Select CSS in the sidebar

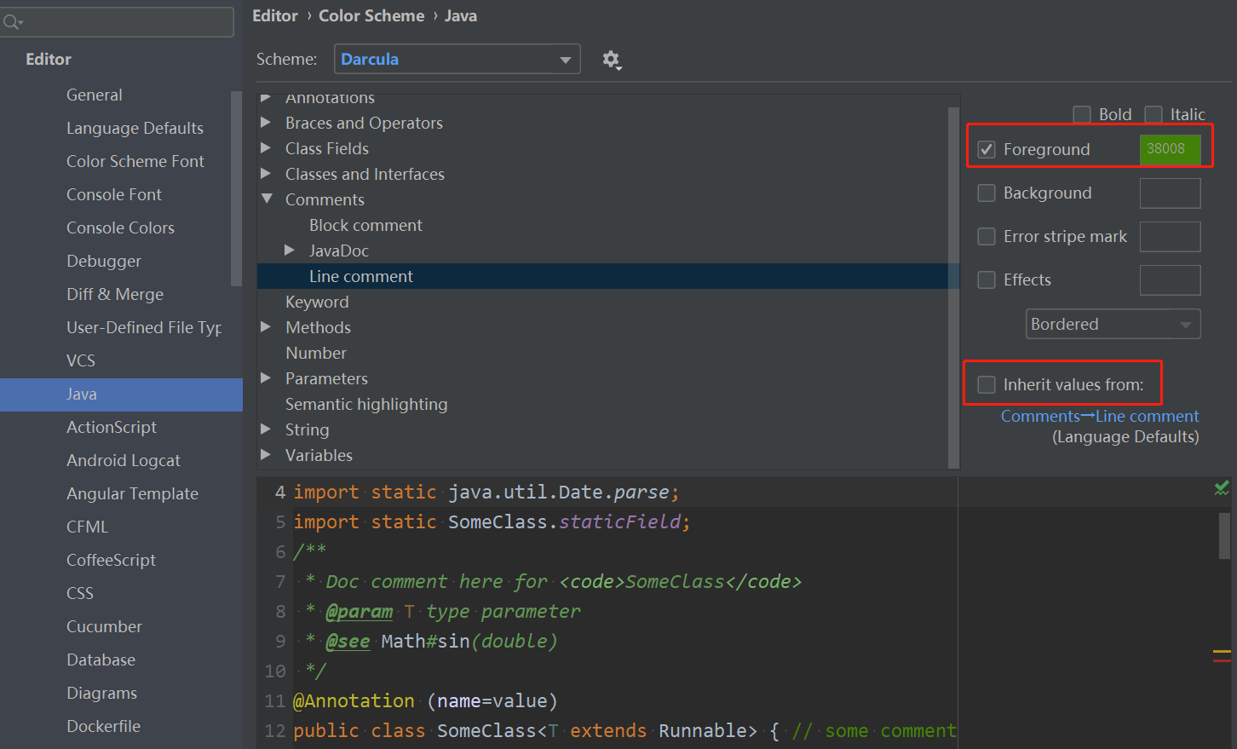pyautogui.click(x=80, y=593)
